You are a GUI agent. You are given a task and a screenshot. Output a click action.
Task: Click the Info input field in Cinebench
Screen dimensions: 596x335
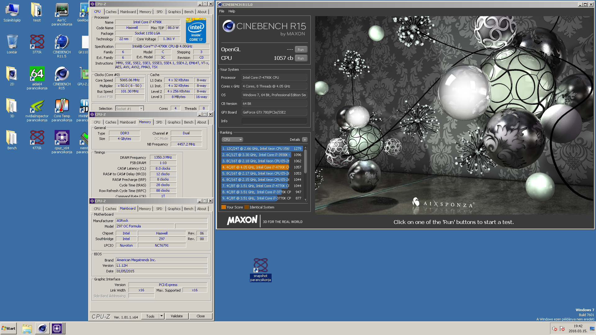(x=274, y=121)
